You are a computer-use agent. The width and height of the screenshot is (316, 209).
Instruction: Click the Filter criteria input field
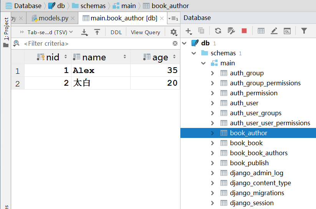click(96, 44)
